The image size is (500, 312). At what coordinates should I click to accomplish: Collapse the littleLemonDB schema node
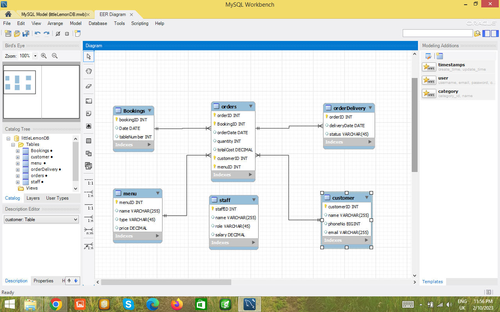8,138
